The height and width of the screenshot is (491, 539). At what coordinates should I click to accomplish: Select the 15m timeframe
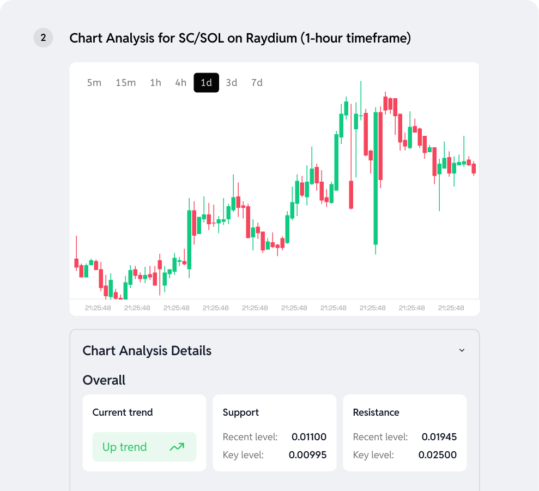[125, 82]
